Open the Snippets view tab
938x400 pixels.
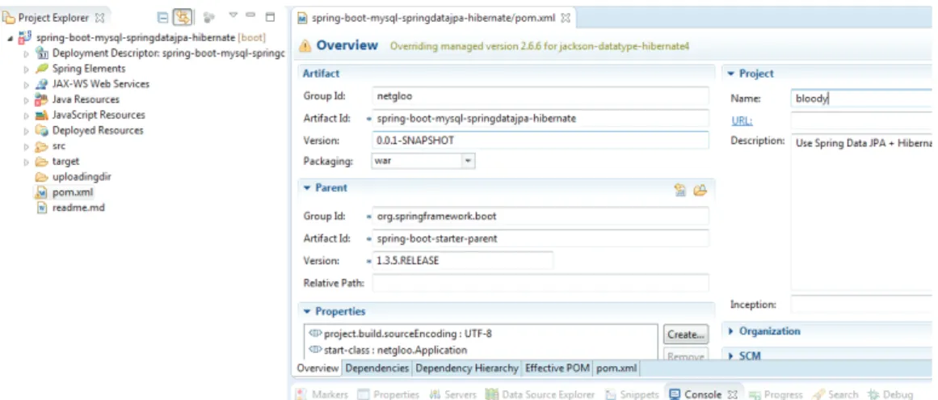pos(631,394)
